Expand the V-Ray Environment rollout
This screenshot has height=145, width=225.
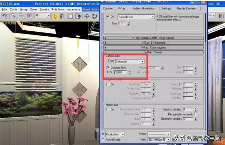[153, 43]
